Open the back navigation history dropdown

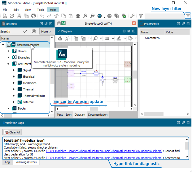104,17
